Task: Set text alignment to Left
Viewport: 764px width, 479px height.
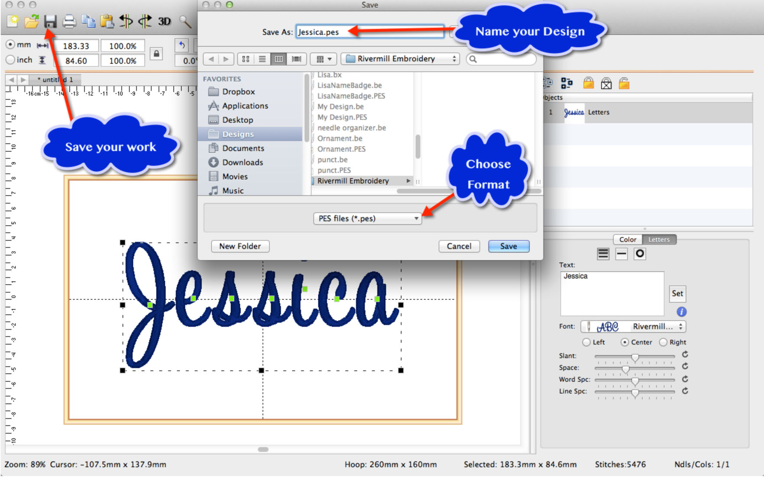Action: tap(586, 342)
